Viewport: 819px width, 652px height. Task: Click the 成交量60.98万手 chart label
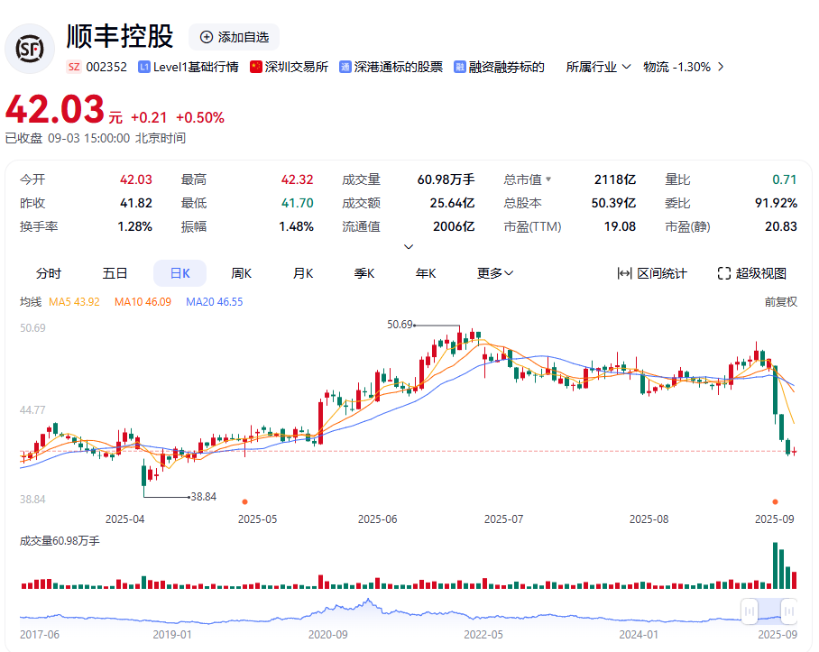point(60,541)
